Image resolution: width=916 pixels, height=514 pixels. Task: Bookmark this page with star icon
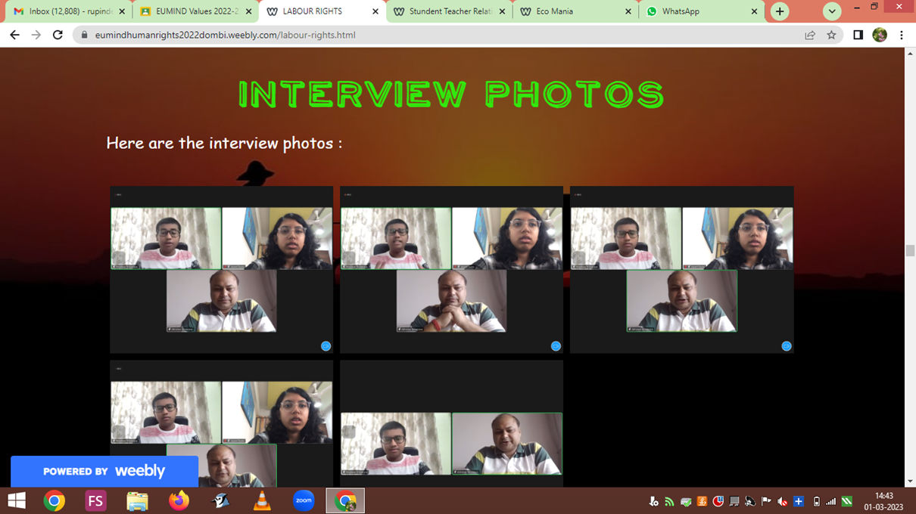tap(831, 35)
